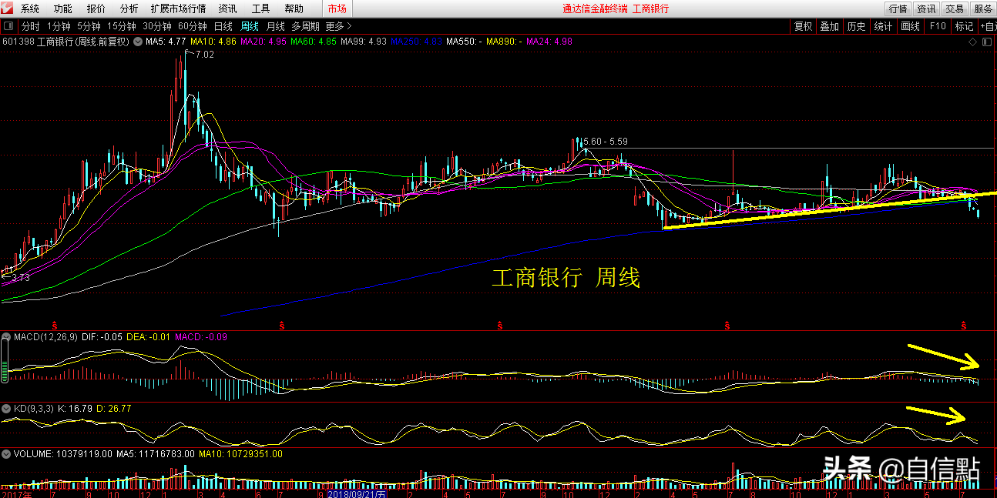Click the first red S marker below the chart
This screenshot has height=498, width=997.
coord(55,326)
